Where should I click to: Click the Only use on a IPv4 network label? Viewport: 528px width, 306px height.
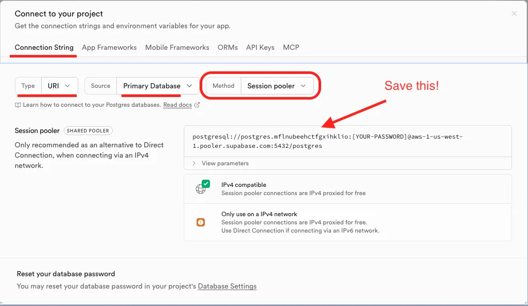point(259,214)
